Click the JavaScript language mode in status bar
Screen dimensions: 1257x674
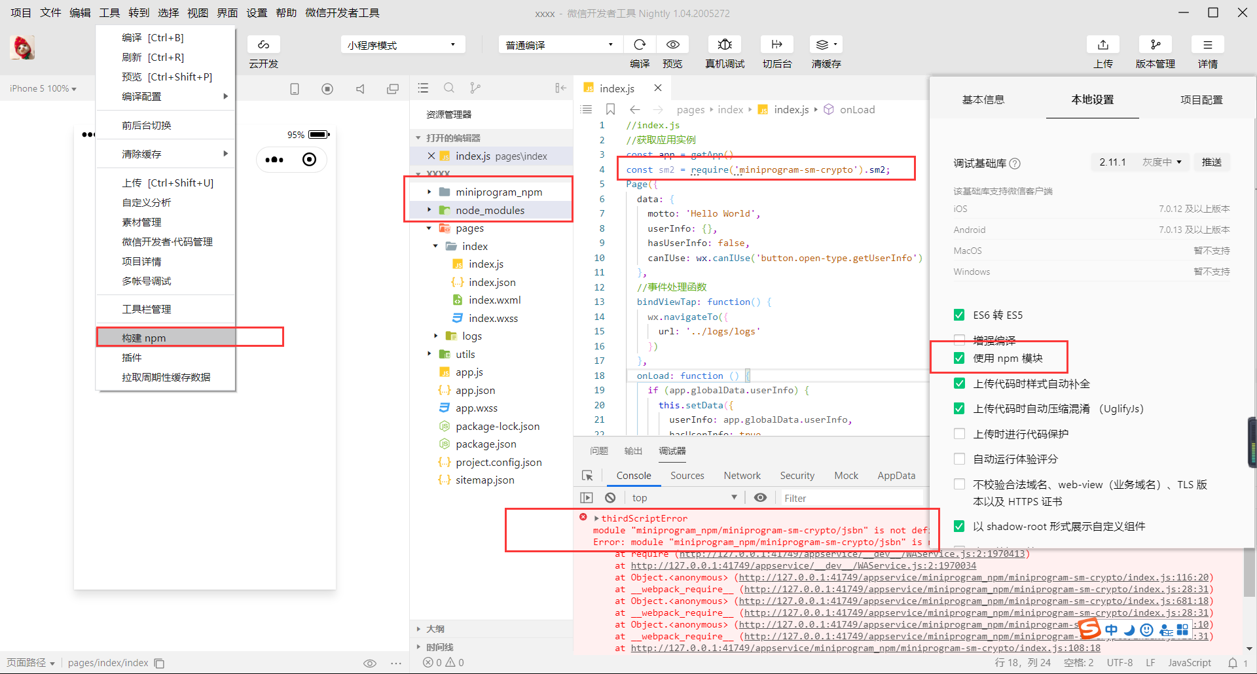click(1190, 663)
